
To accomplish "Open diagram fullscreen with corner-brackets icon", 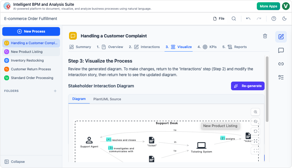I will tap(256, 151).
